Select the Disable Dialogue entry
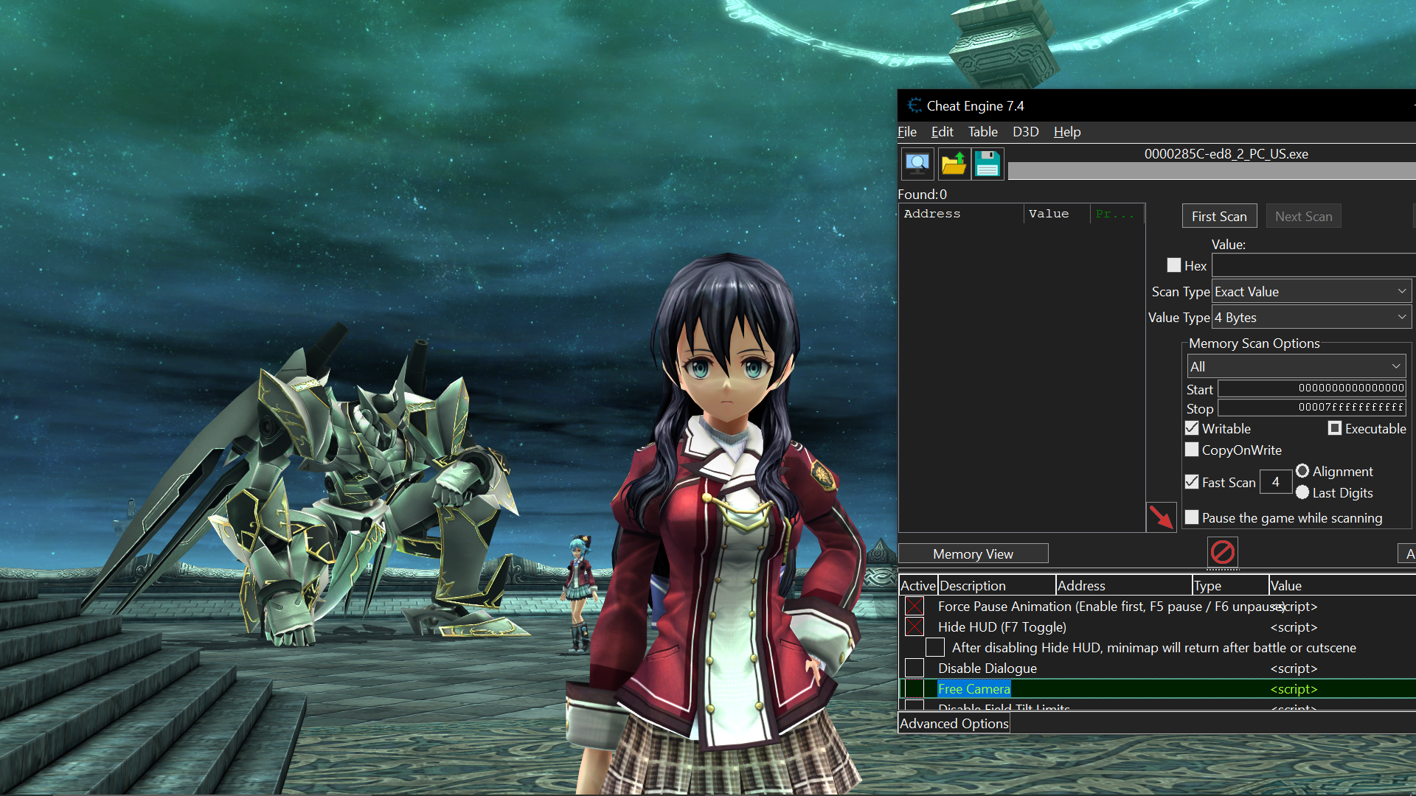This screenshot has width=1416, height=796. click(x=987, y=668)
